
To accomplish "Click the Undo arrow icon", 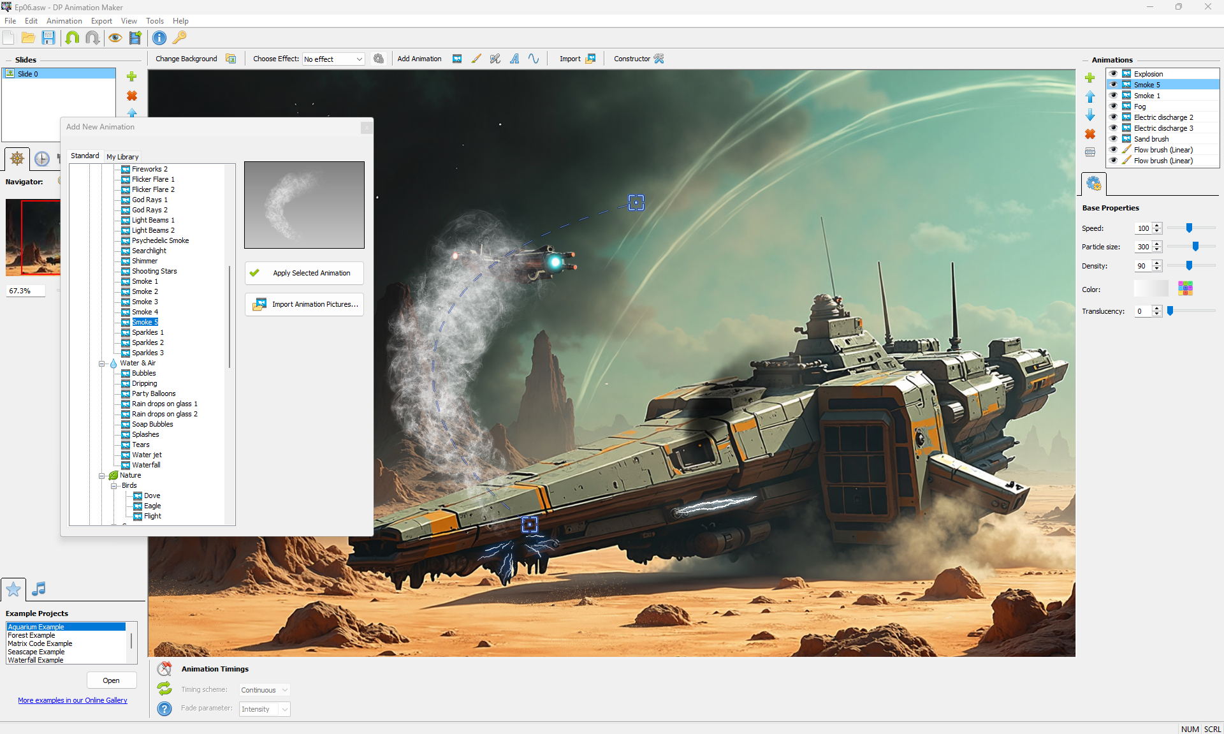I will click(72, 38).
